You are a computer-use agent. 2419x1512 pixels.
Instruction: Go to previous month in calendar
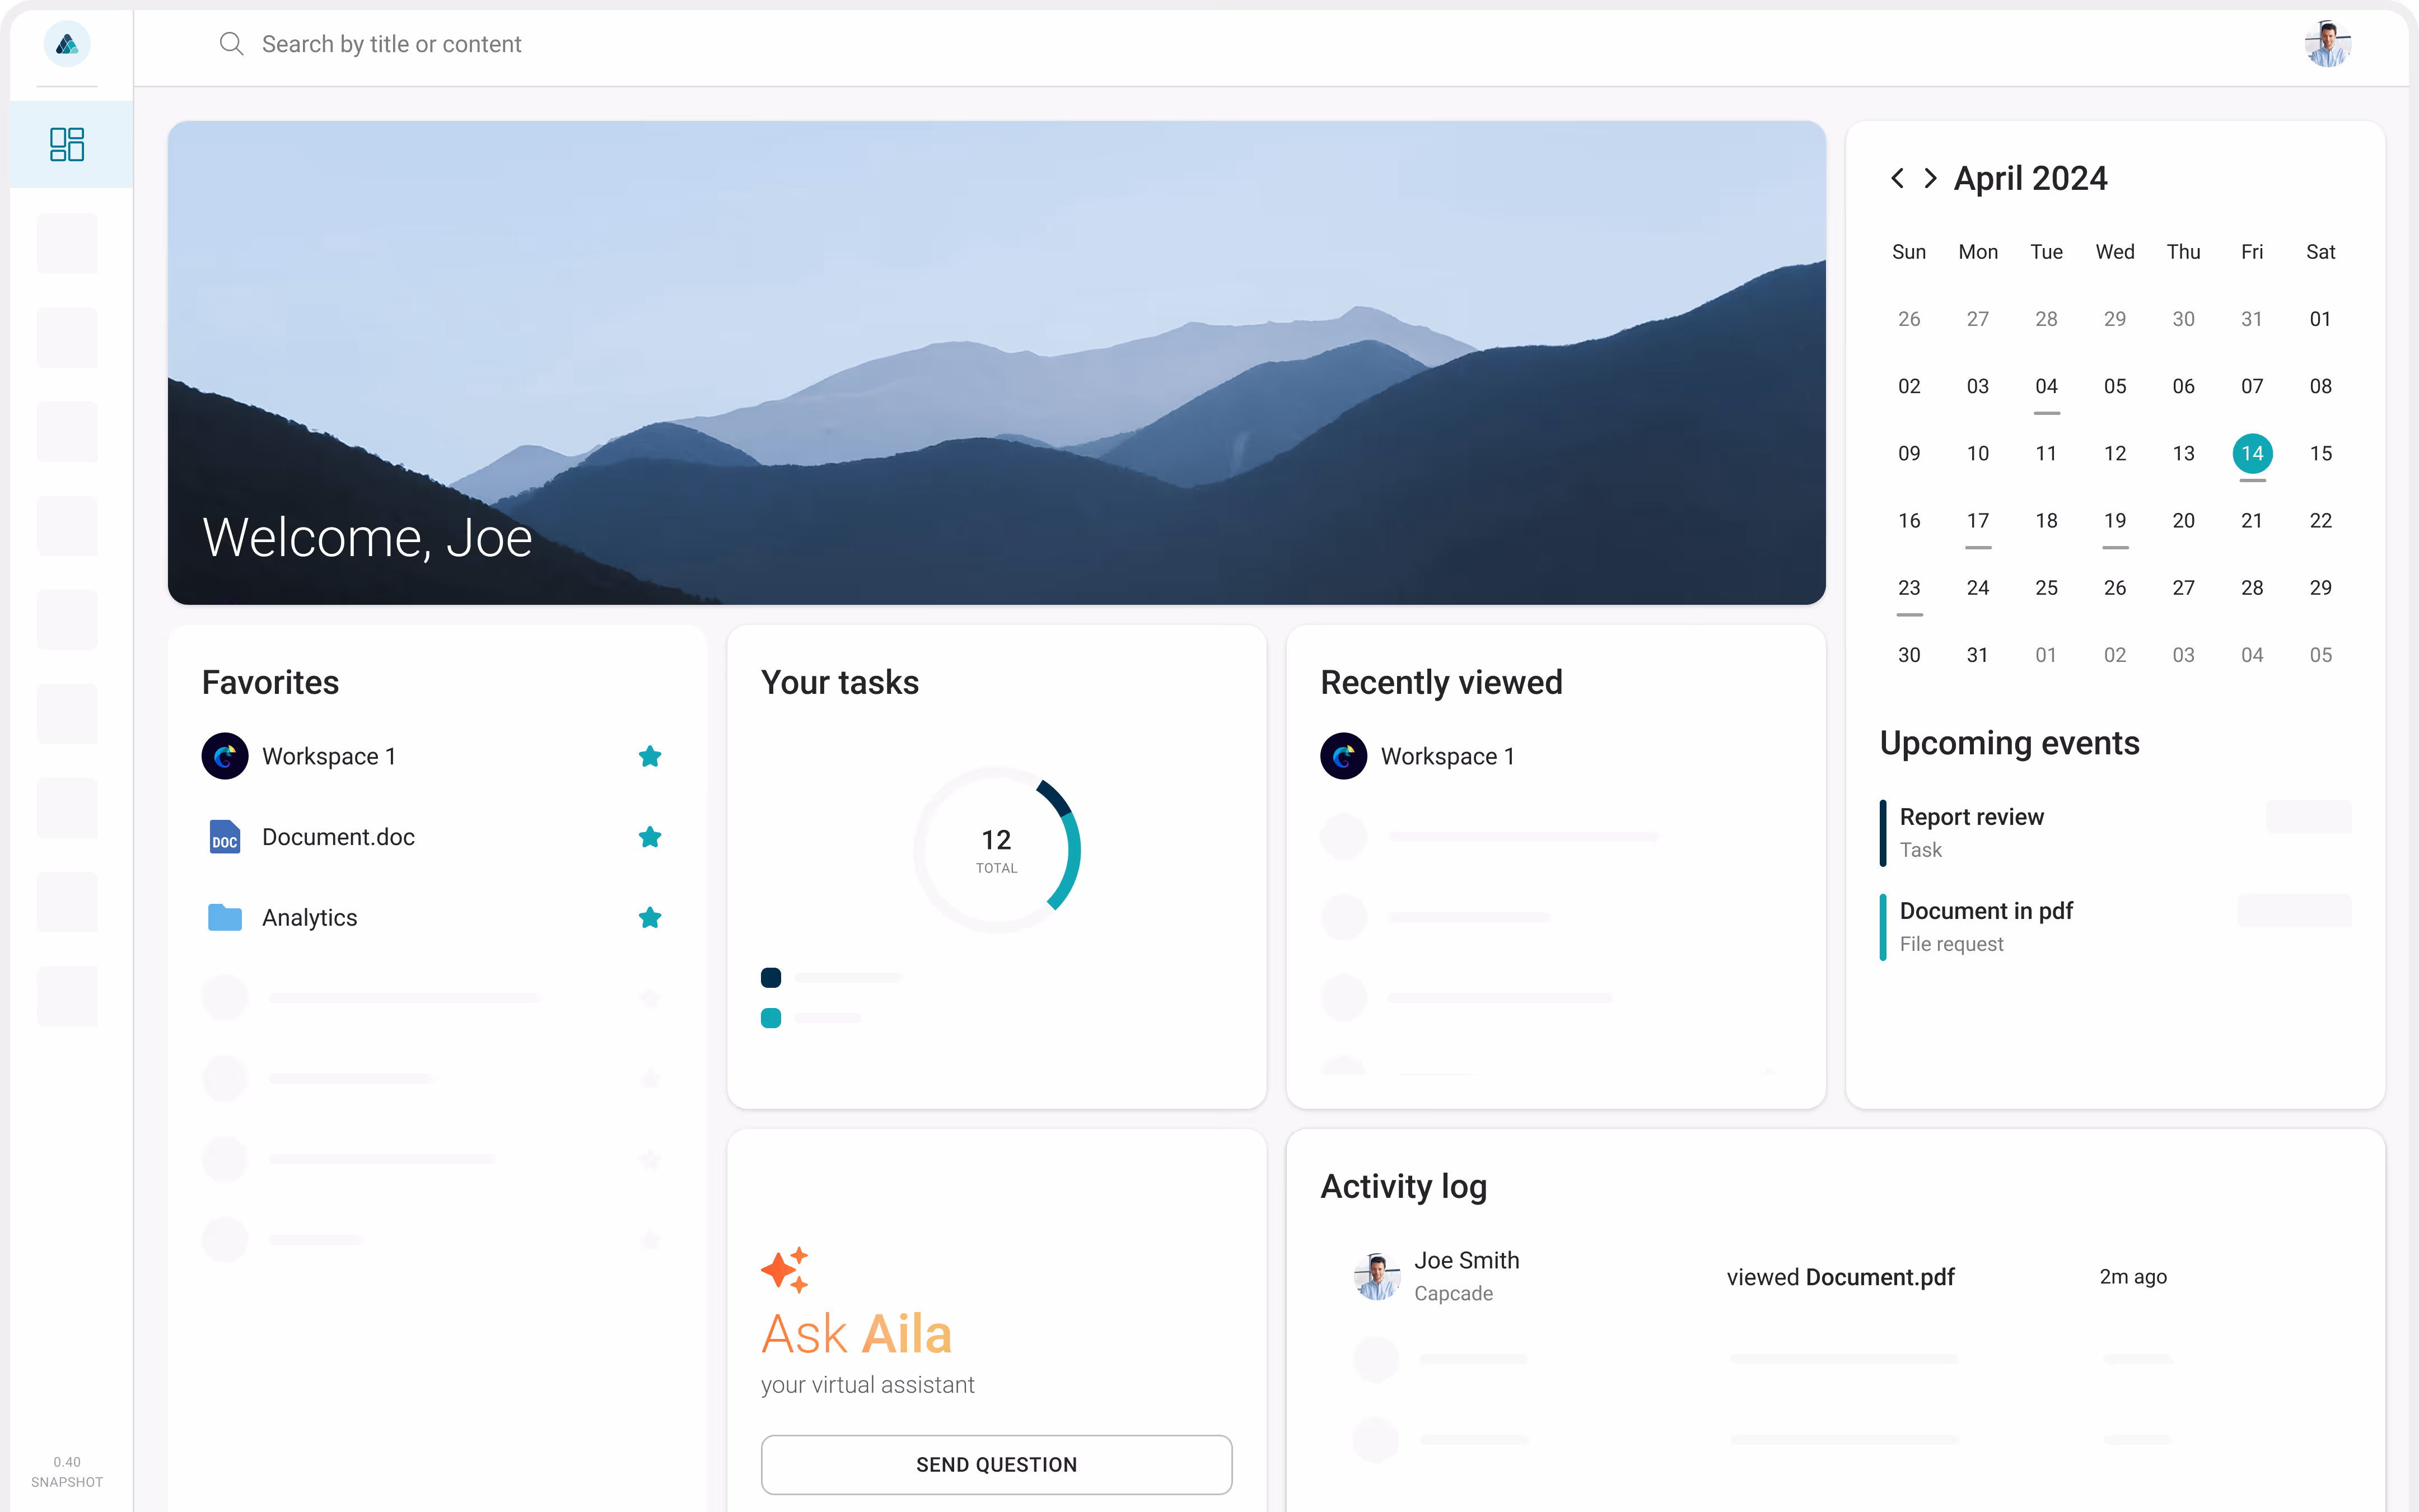click(x=1897, y=178)
